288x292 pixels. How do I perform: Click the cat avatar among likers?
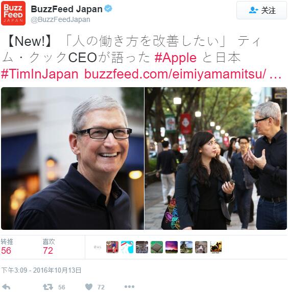[x=201, y=247]
